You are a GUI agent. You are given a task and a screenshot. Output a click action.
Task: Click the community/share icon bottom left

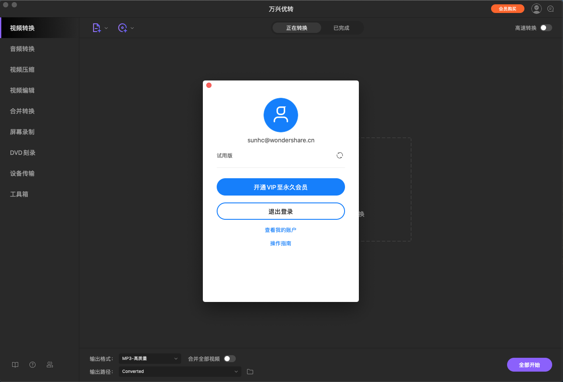point(50,365)
